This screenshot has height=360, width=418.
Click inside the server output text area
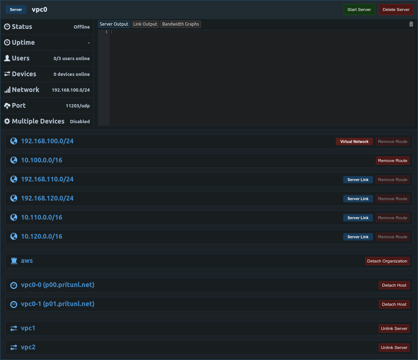point(261,78)
